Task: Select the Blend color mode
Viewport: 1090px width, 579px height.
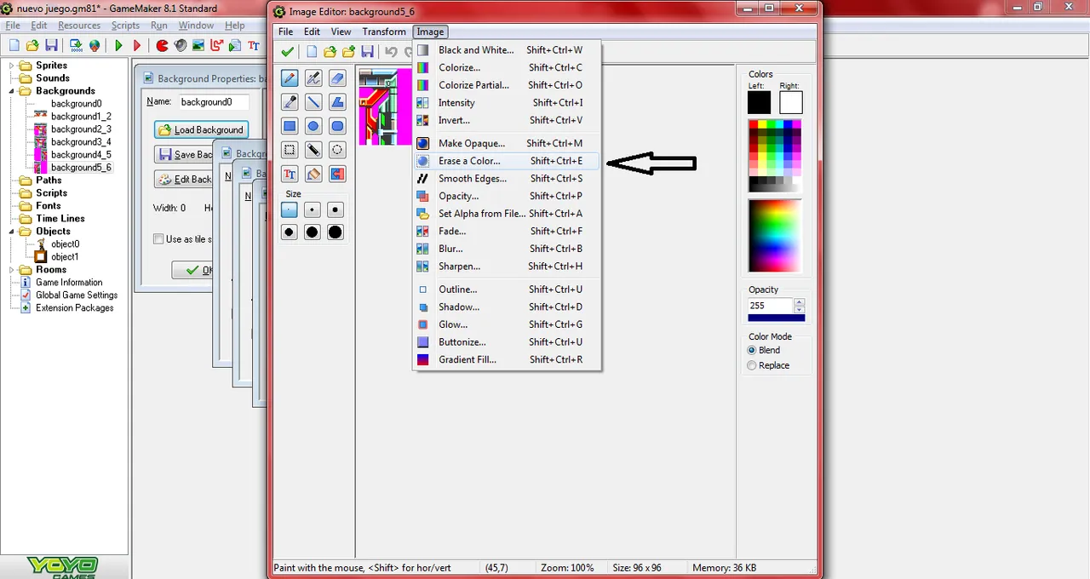Action: 751,350
